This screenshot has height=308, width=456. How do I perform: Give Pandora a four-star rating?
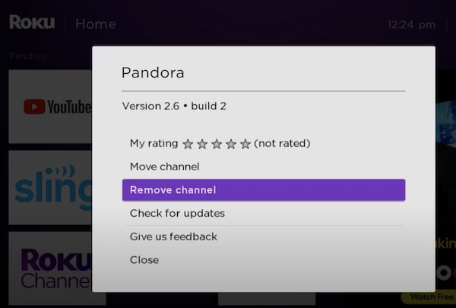tap(231, 144)
